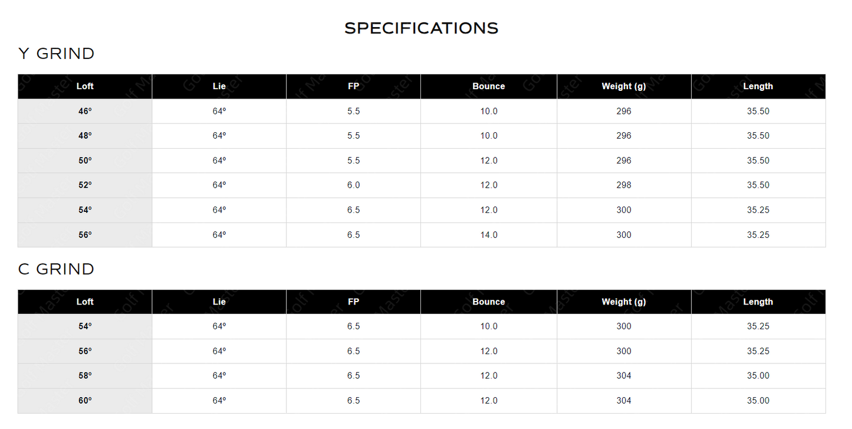This screenshot has width=852, height=429.
Task: Click the 60° loft cell
Action: click(x=85, y=401)
